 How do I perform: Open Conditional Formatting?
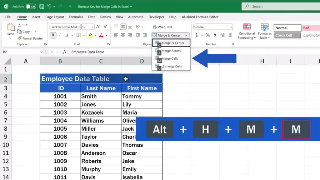pyautogui.click(x=247, y=32)
